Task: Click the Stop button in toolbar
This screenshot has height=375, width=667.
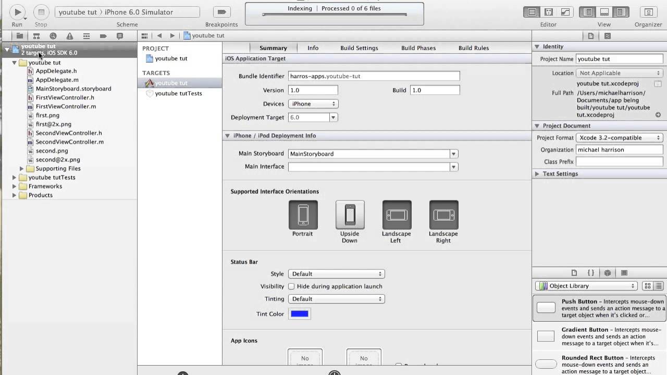Action: [x=41, y=12]
